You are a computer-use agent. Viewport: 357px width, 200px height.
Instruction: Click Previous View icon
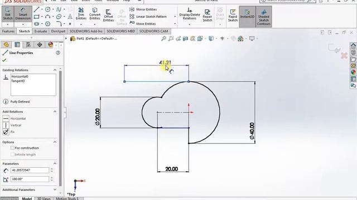pyautogui.click(x=178, y=38)
